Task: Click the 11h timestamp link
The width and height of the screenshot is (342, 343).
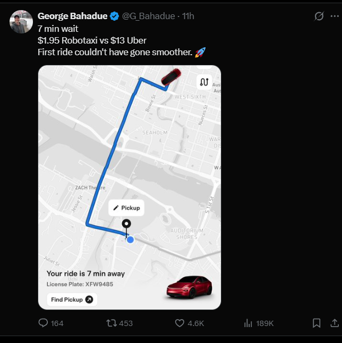Action: pos(188,16)
